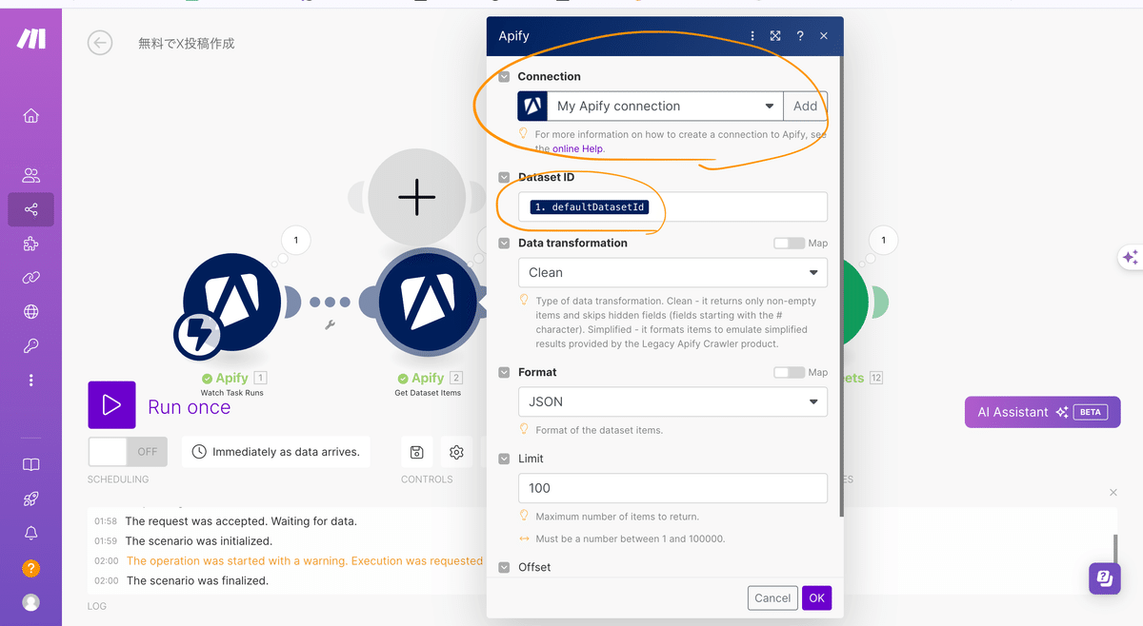Click defaultDatasetId mapped pill

(589, 207)
